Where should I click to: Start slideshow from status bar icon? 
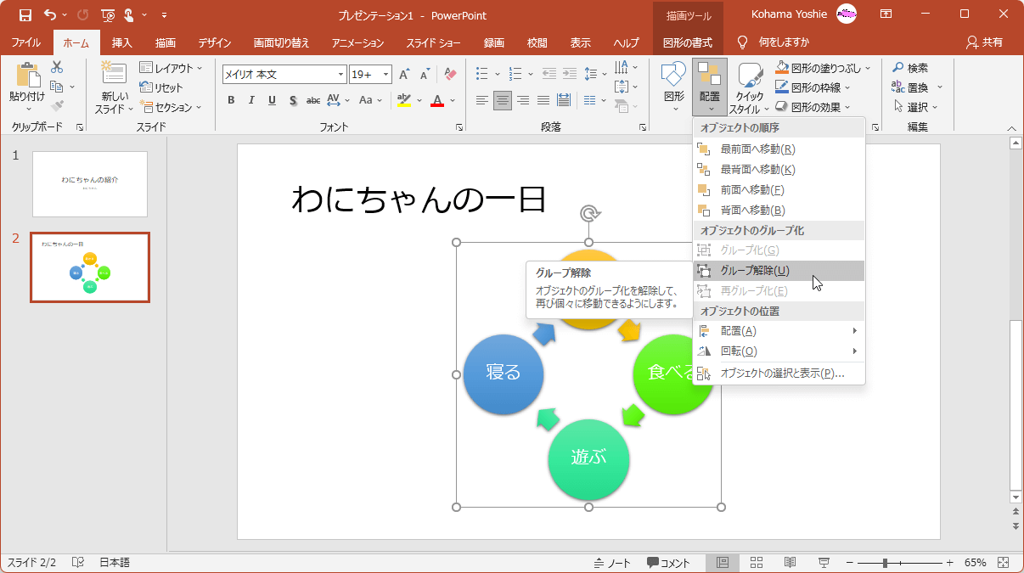[823, 563]
